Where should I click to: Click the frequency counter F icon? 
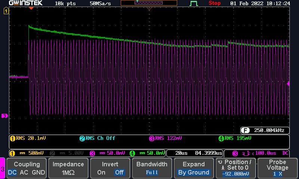click(245, 130)
